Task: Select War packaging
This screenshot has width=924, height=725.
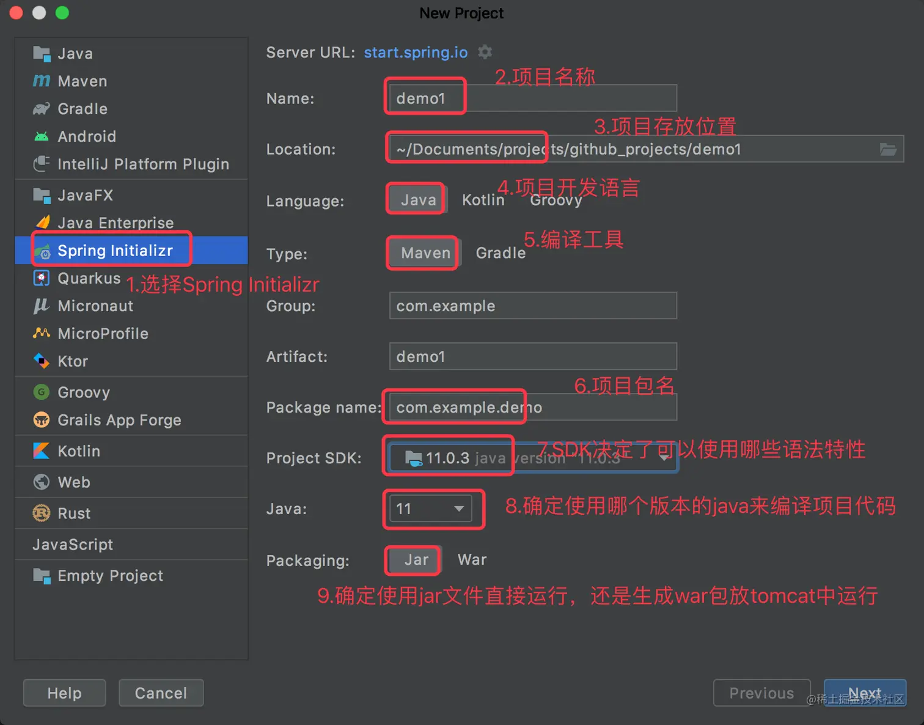Action: (x=472, y=560)
